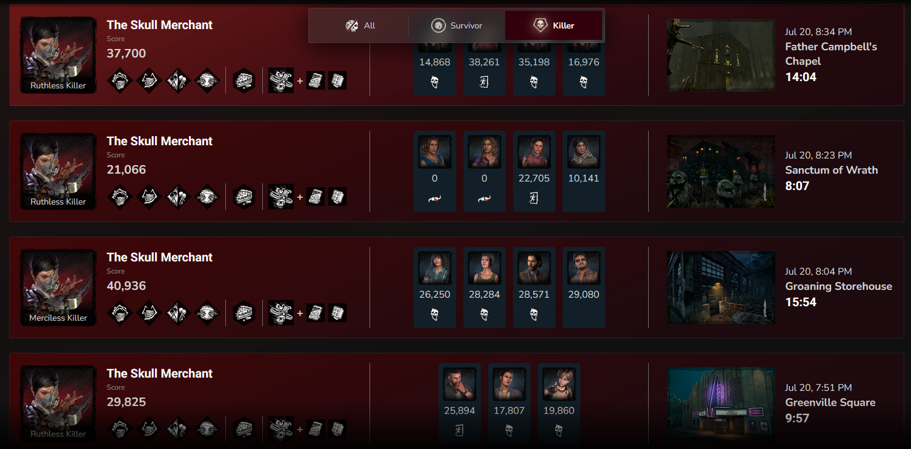Open the Merciless Killer Skull Merchant portrait
Viewport: 911px width, 449px height.
(58, 287)
